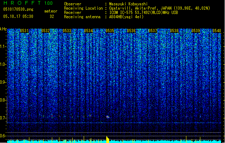Image resolution: width=225 pixels, height=143 pixels.
Task: Click the Receiving Location label
Action: pyautogui.click(x=83, y=8)
